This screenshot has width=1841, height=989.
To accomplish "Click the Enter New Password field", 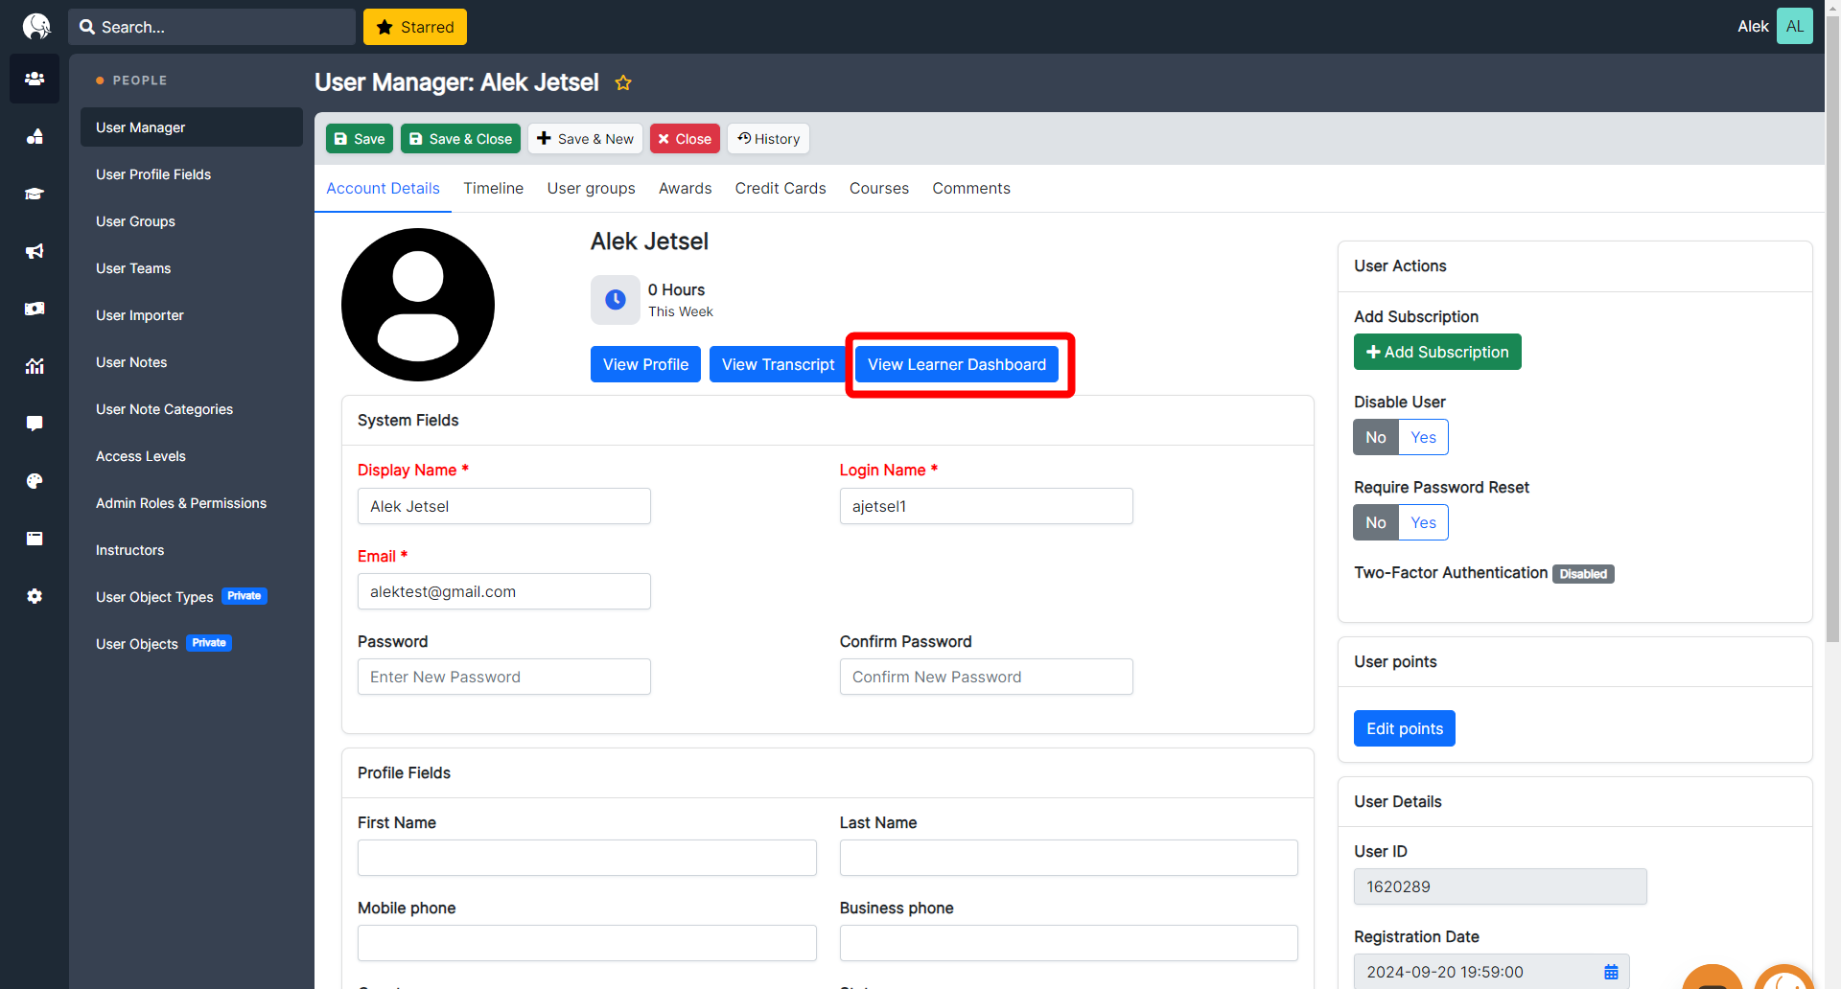I will point(504,677).
